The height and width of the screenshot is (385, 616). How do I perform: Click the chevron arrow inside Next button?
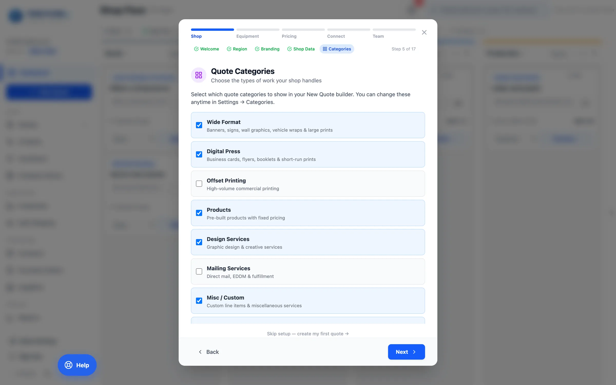[x=414, y=352]
